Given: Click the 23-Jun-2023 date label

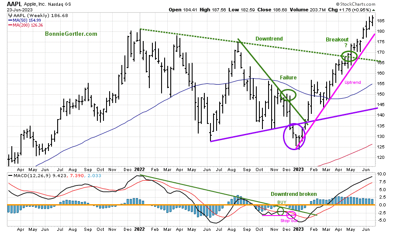Looking at the screenshot, I should click(x=20, y=10).
